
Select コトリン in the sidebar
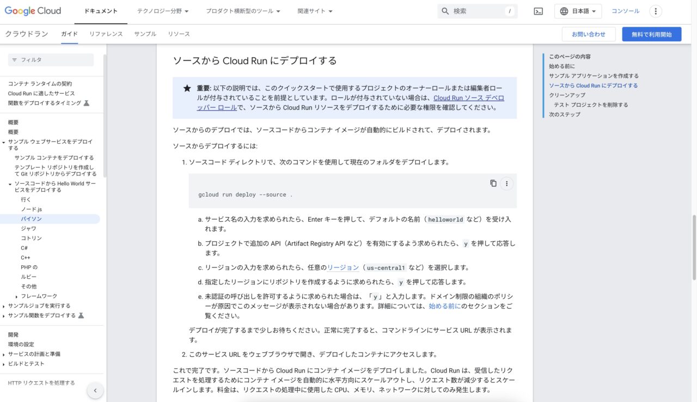click(x=32, y=238)
